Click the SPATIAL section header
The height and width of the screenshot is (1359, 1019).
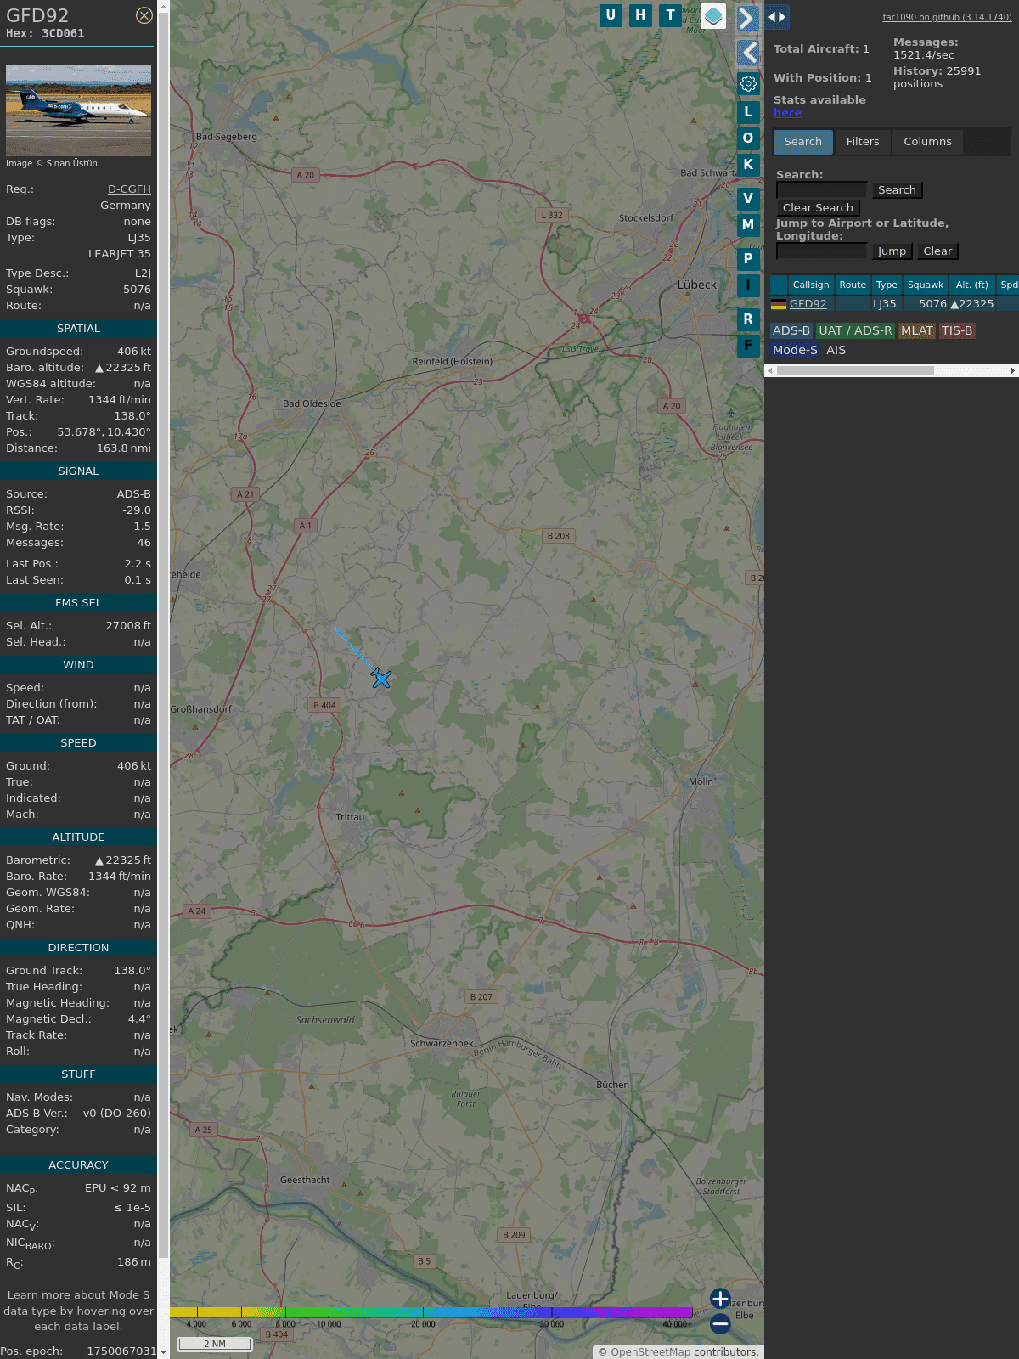pyautogui.click(x=78, y=329)
